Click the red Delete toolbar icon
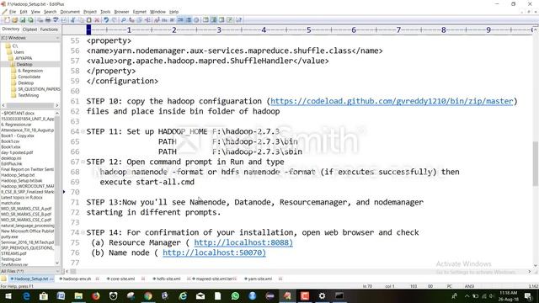Viewport: 539px width, 303px height. (x=97, y=20)
